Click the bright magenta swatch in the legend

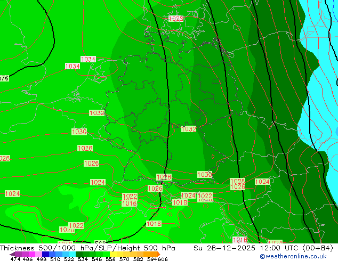(32, 254)
